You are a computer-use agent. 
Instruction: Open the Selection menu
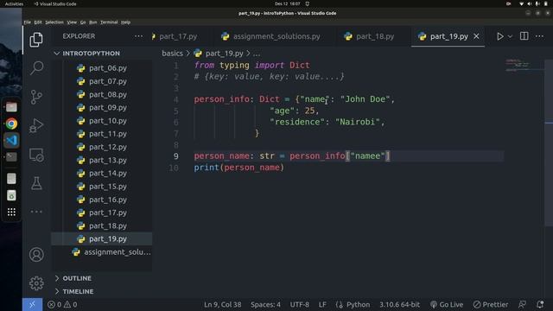coord(54,22)
